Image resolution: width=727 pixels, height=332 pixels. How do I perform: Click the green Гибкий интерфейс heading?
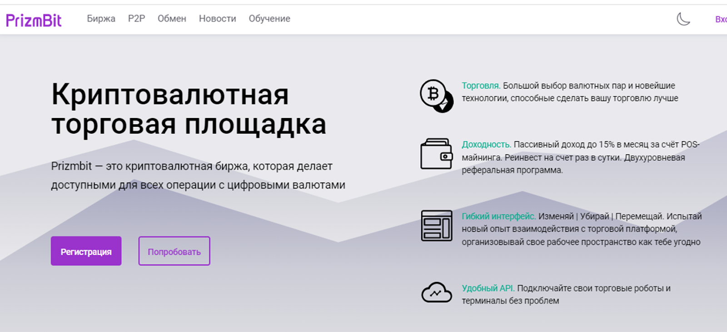coord(498,216)
